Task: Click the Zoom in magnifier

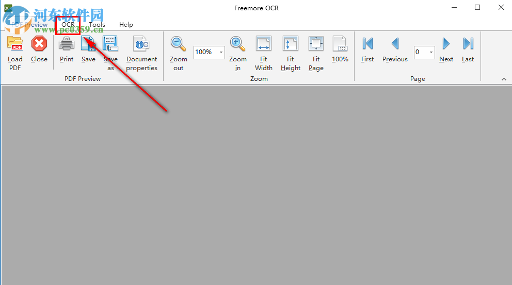Action: pos(238,44)
